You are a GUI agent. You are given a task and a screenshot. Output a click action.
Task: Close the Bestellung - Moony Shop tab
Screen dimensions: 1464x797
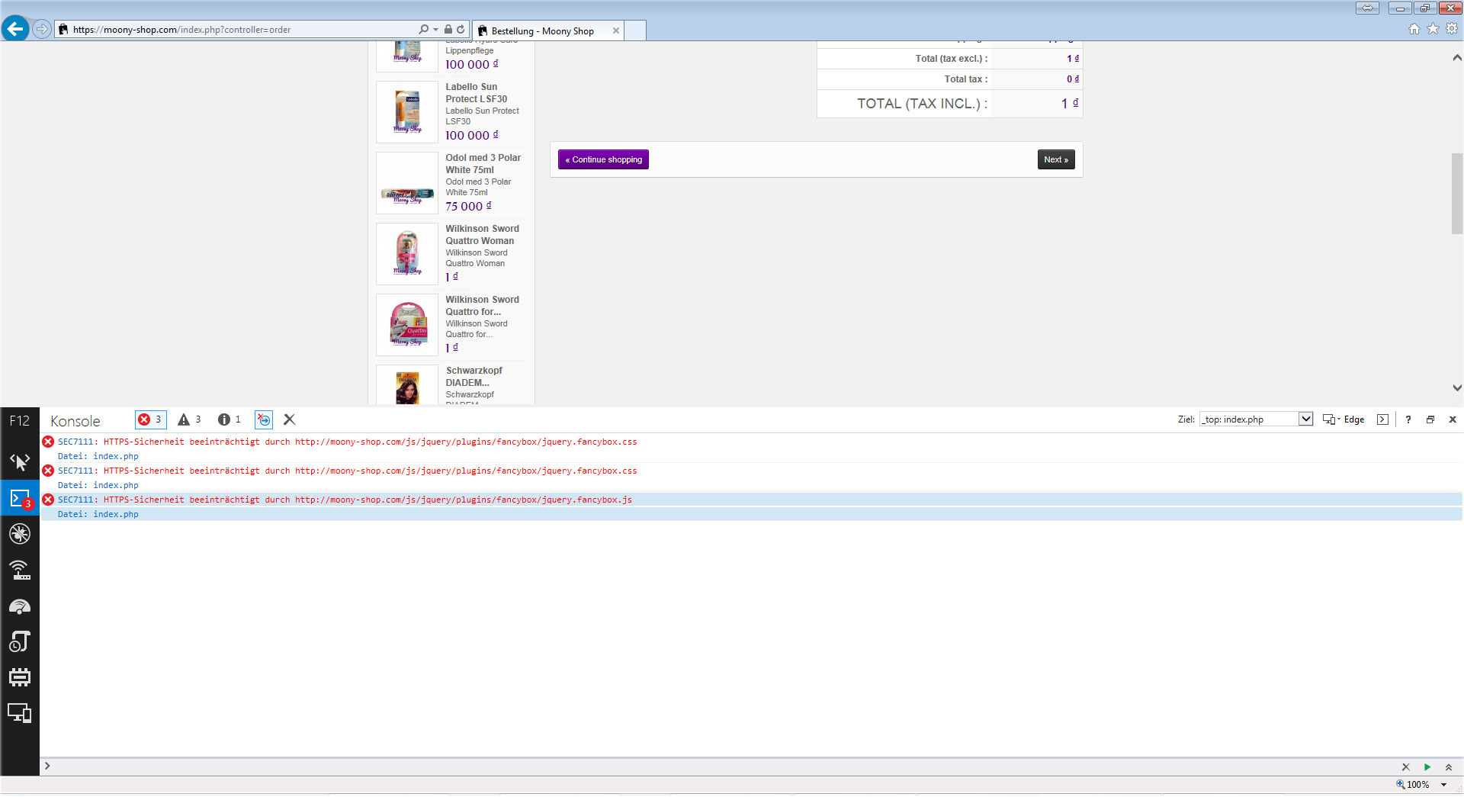616,31
